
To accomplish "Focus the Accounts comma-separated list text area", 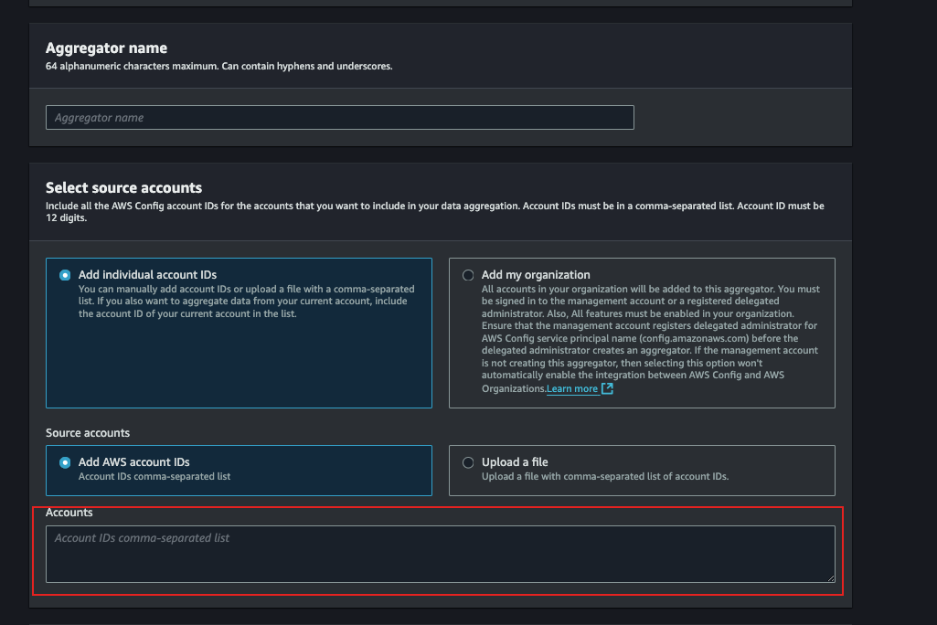I will [x=440, y=554].
